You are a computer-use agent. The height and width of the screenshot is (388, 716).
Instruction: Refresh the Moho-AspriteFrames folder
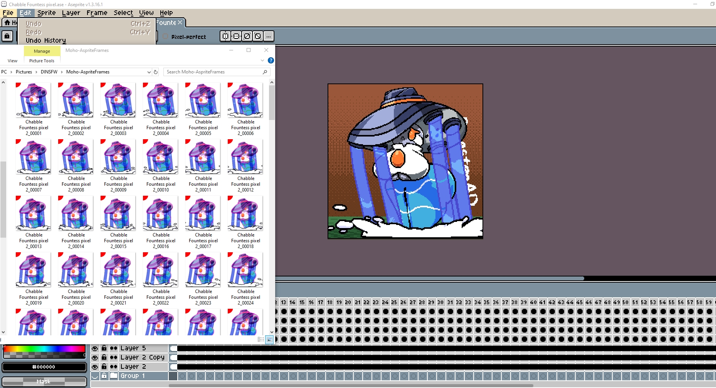click(x=156, y=72)
